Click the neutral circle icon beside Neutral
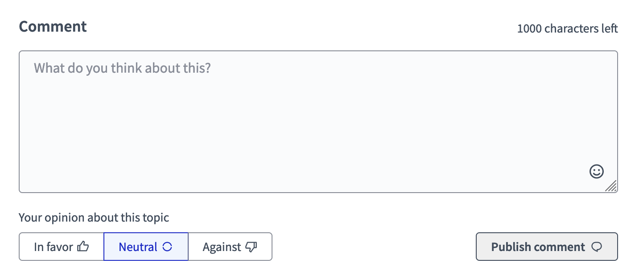 tap(168, 246)
